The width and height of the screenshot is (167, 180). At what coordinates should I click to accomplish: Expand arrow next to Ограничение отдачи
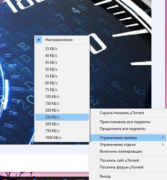point(163,145)
